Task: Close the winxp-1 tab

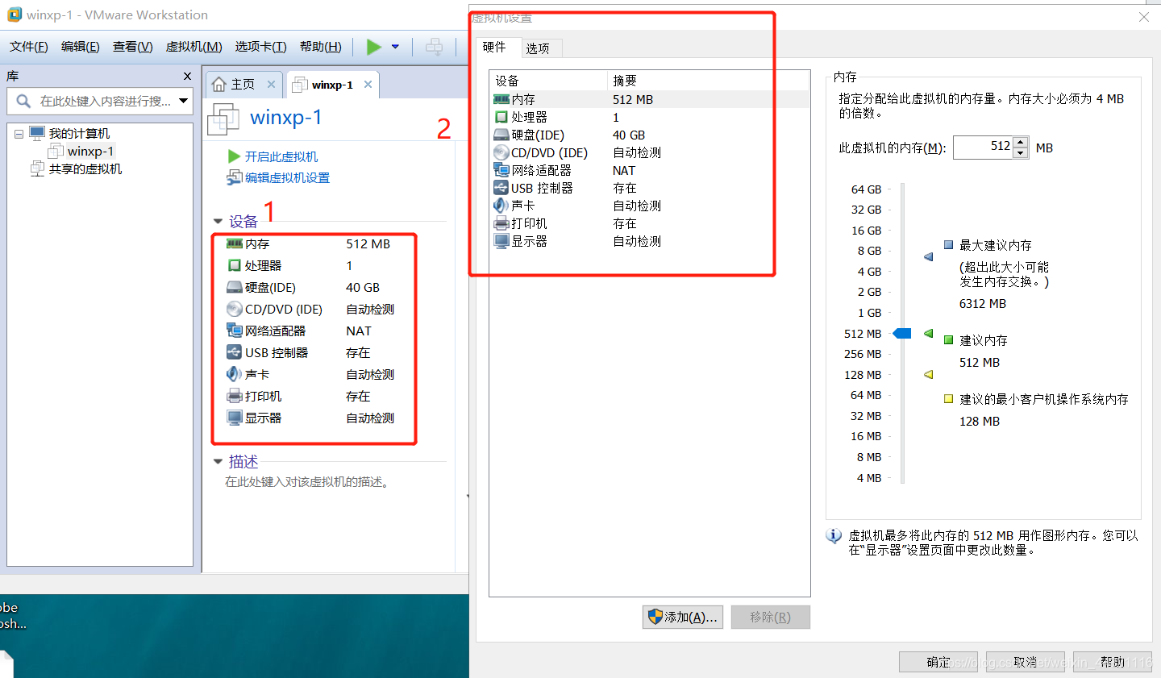Action: pos(368,85)
